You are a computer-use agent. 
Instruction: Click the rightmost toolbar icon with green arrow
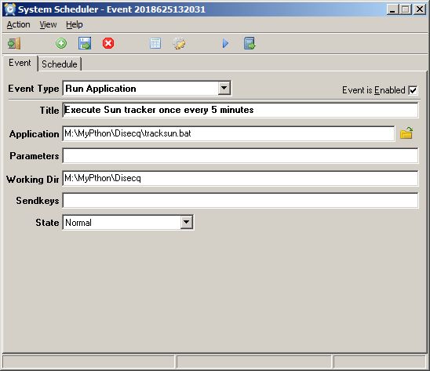pyautogui.click(x=250, y=43)
